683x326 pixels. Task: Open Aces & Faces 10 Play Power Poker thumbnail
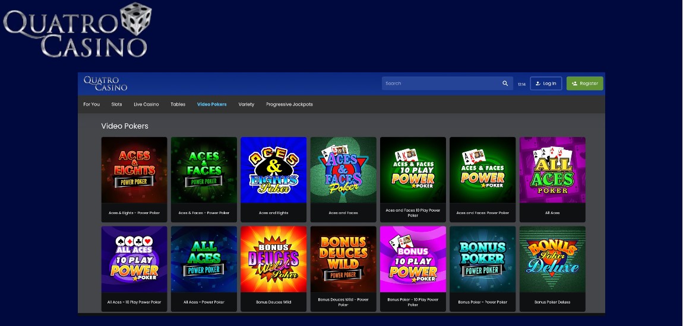click(x=413, y=170)
